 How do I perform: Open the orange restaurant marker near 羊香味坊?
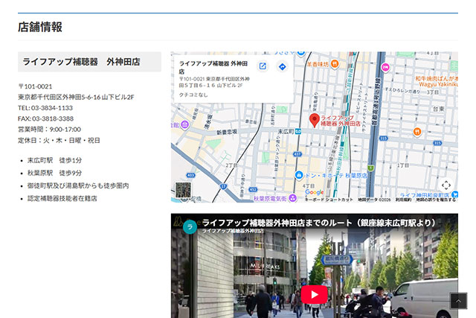tap(334, 64)
